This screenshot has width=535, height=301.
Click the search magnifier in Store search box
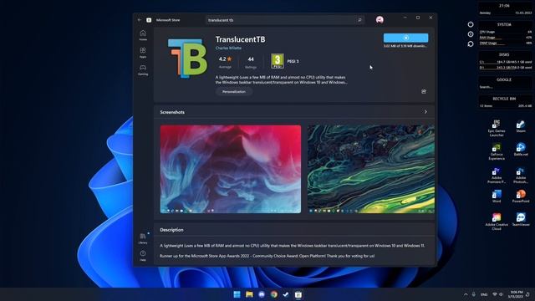pyautogui.click(x=359, y=20)
